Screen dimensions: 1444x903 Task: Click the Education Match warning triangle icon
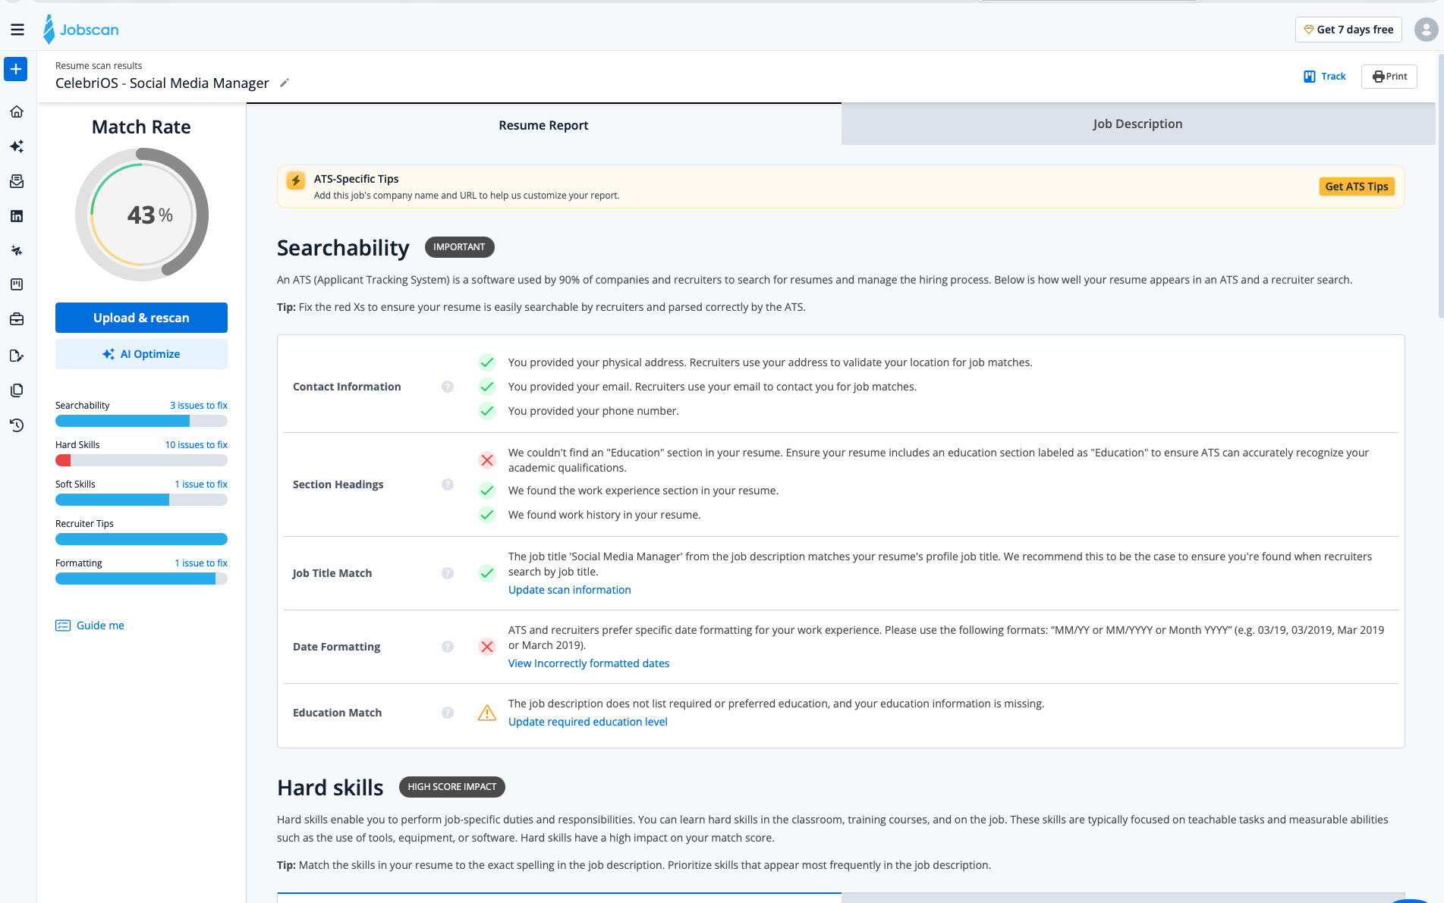click(x=487, y=713)
